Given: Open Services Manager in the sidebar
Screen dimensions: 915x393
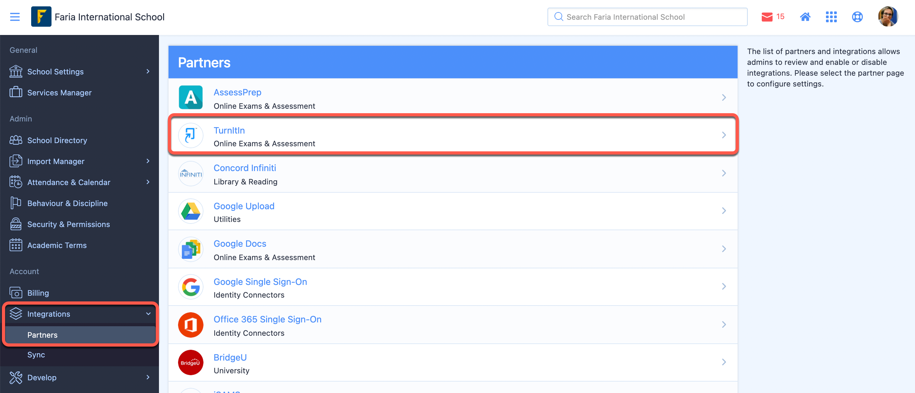Looking at the screenshot, I should pos(59,93).
